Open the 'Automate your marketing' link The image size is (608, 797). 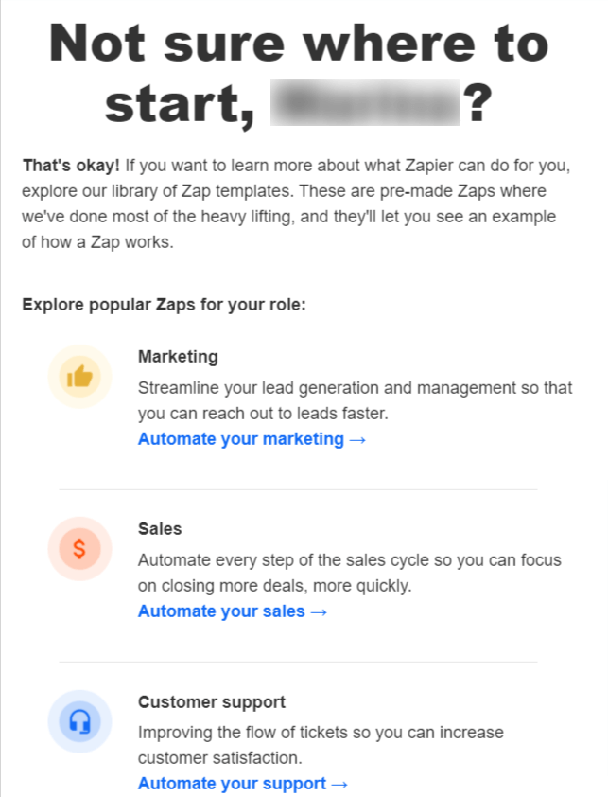pos(252,439)
